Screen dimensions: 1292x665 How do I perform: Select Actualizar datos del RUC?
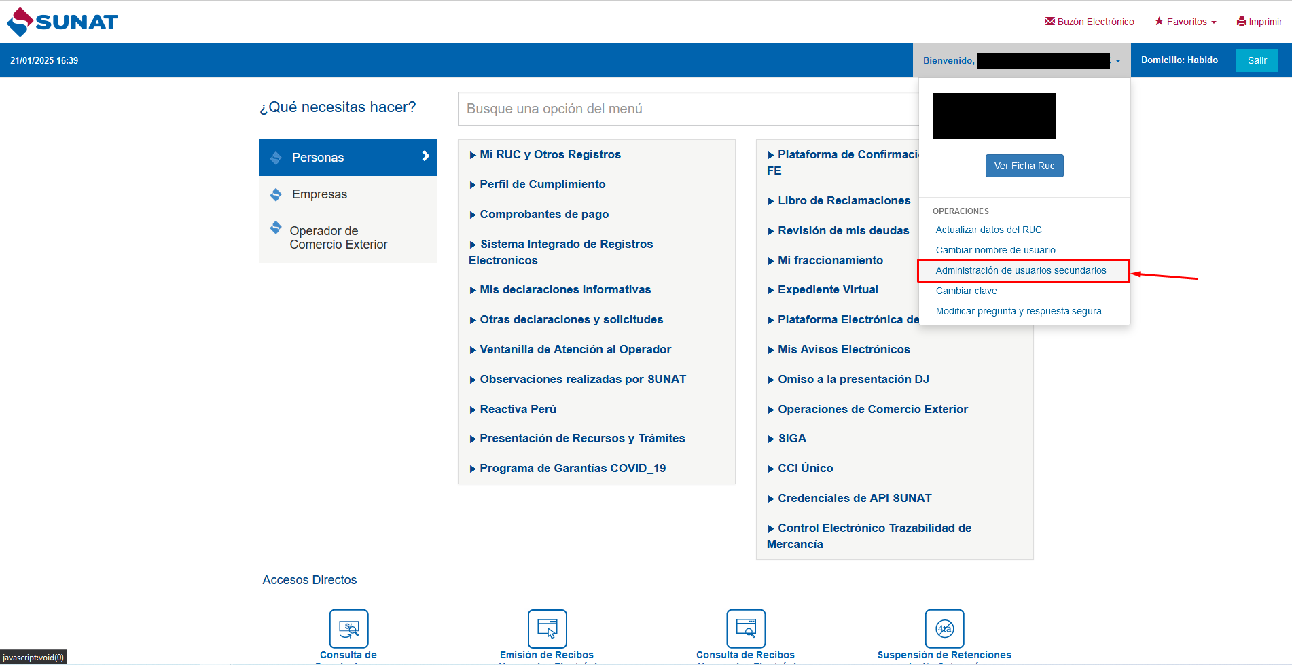coord(988,230)
